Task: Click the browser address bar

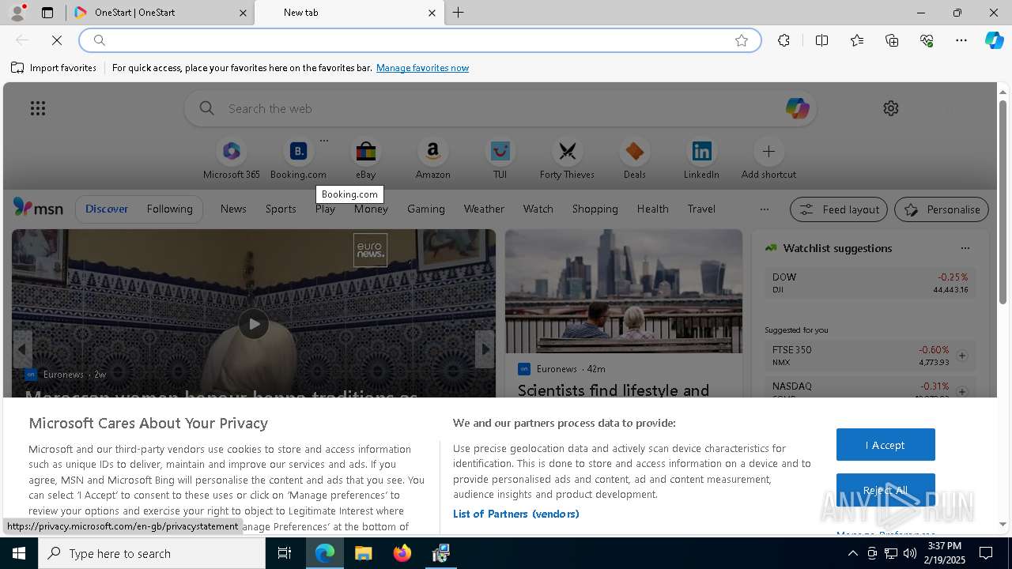Action: coord(419,40)
